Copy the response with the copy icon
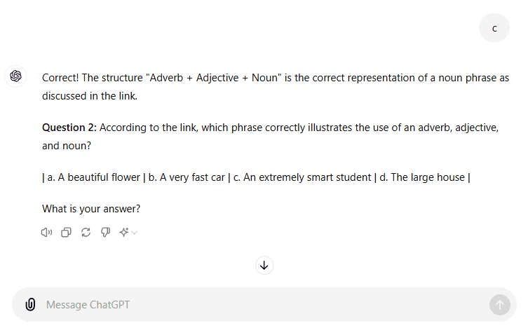 point(66,233)
